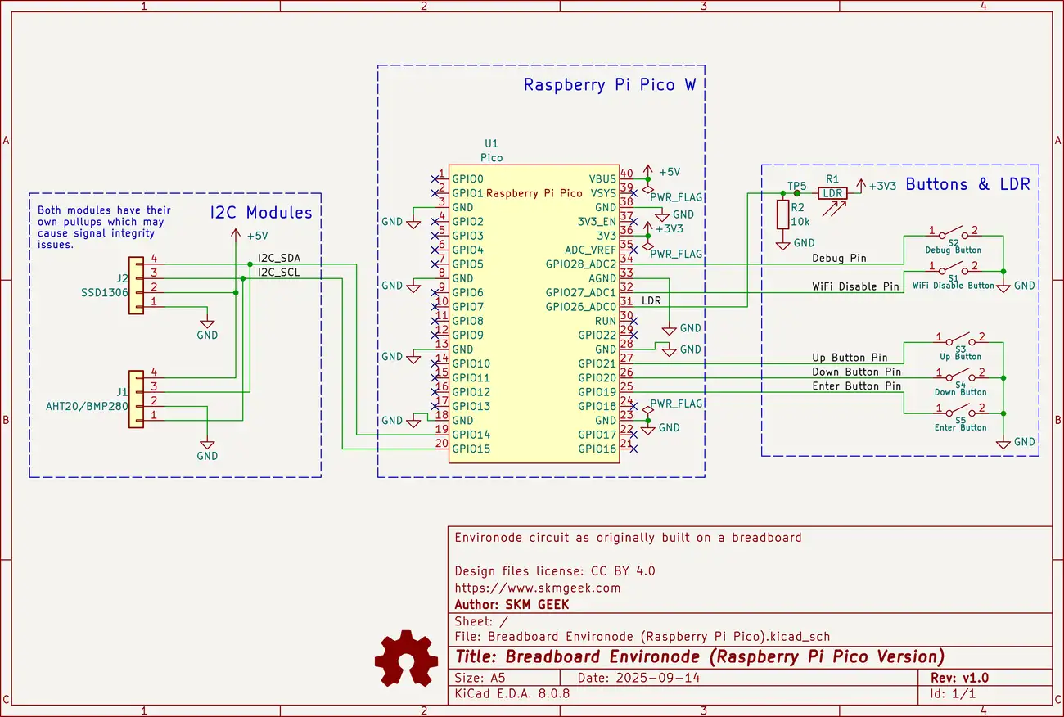This screenshot has height=717, width=1064.
Task: Click the VBUS pin label
Action: [x=602, y=179]
